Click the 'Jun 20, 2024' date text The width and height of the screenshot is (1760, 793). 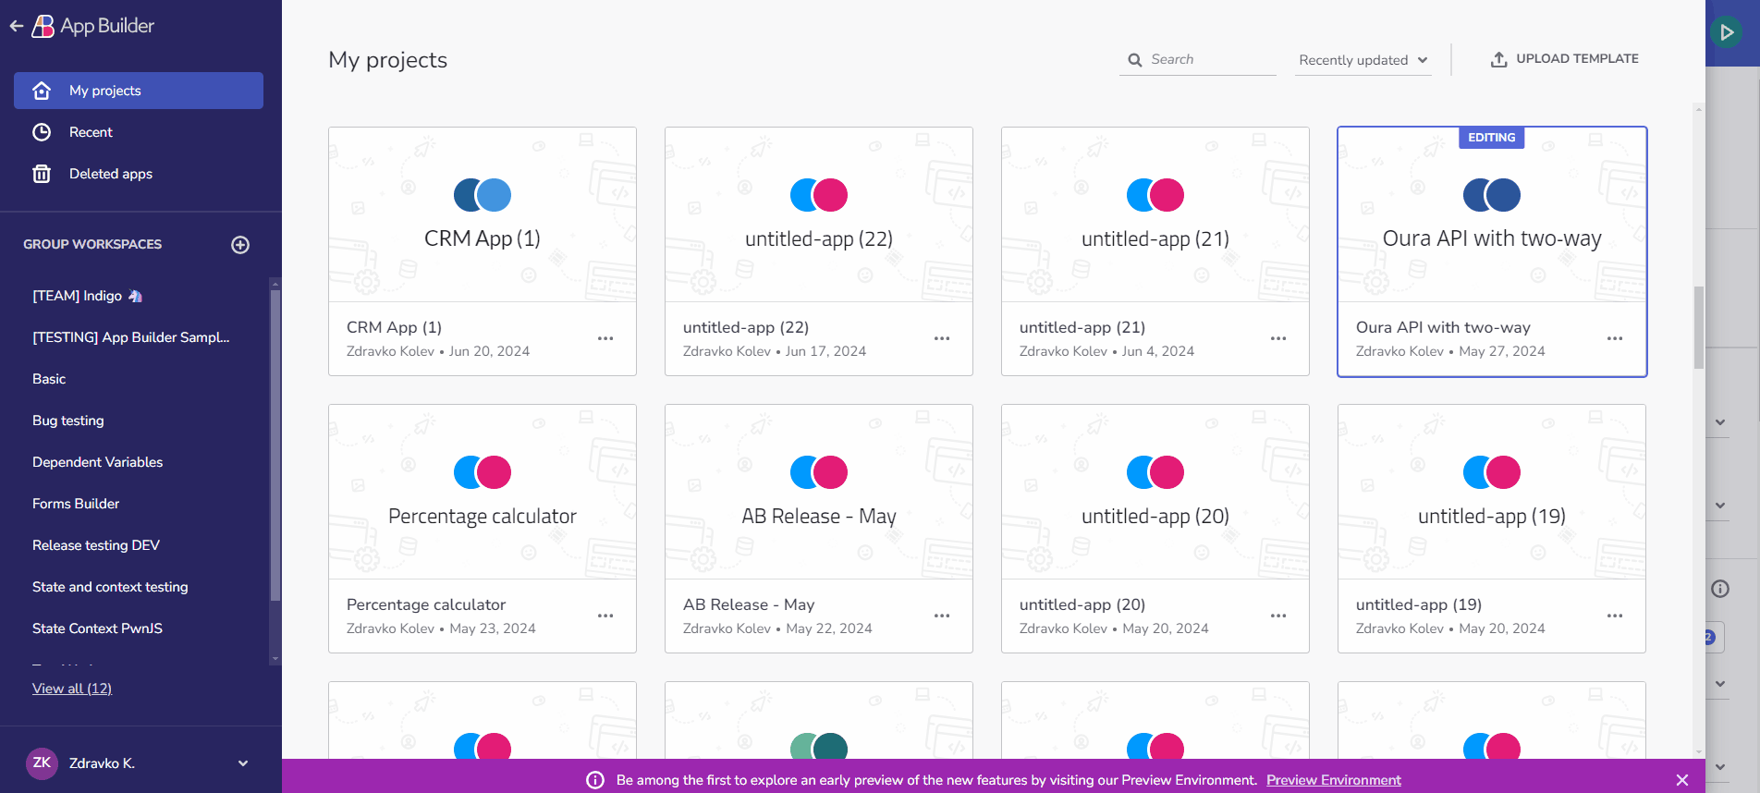coord(490,351)
